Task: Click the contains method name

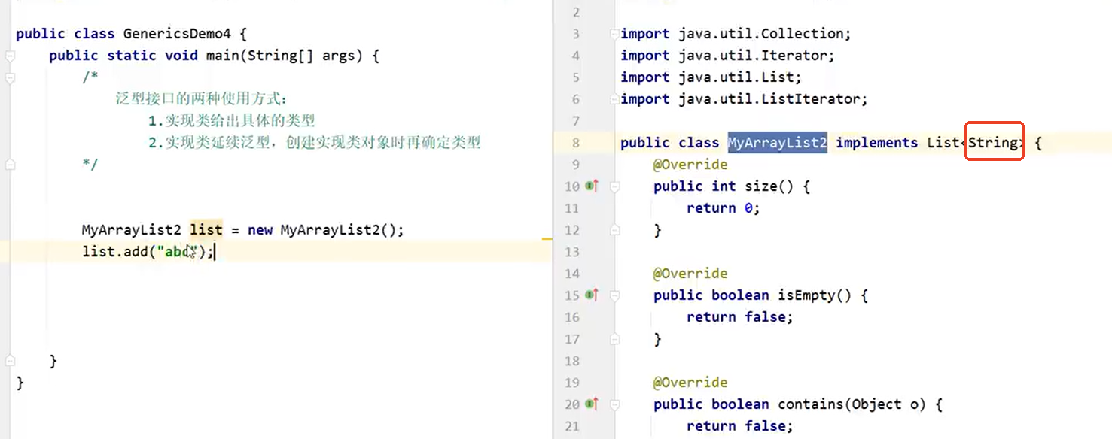Action: (811, 404)
